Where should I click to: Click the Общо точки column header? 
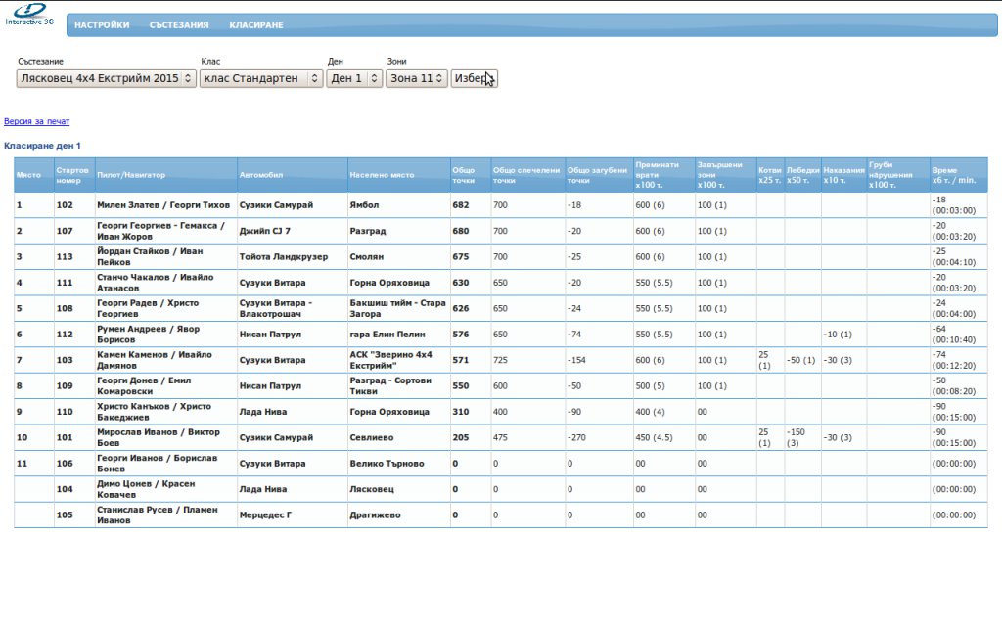pyautogui.click(x=463, y=175)
